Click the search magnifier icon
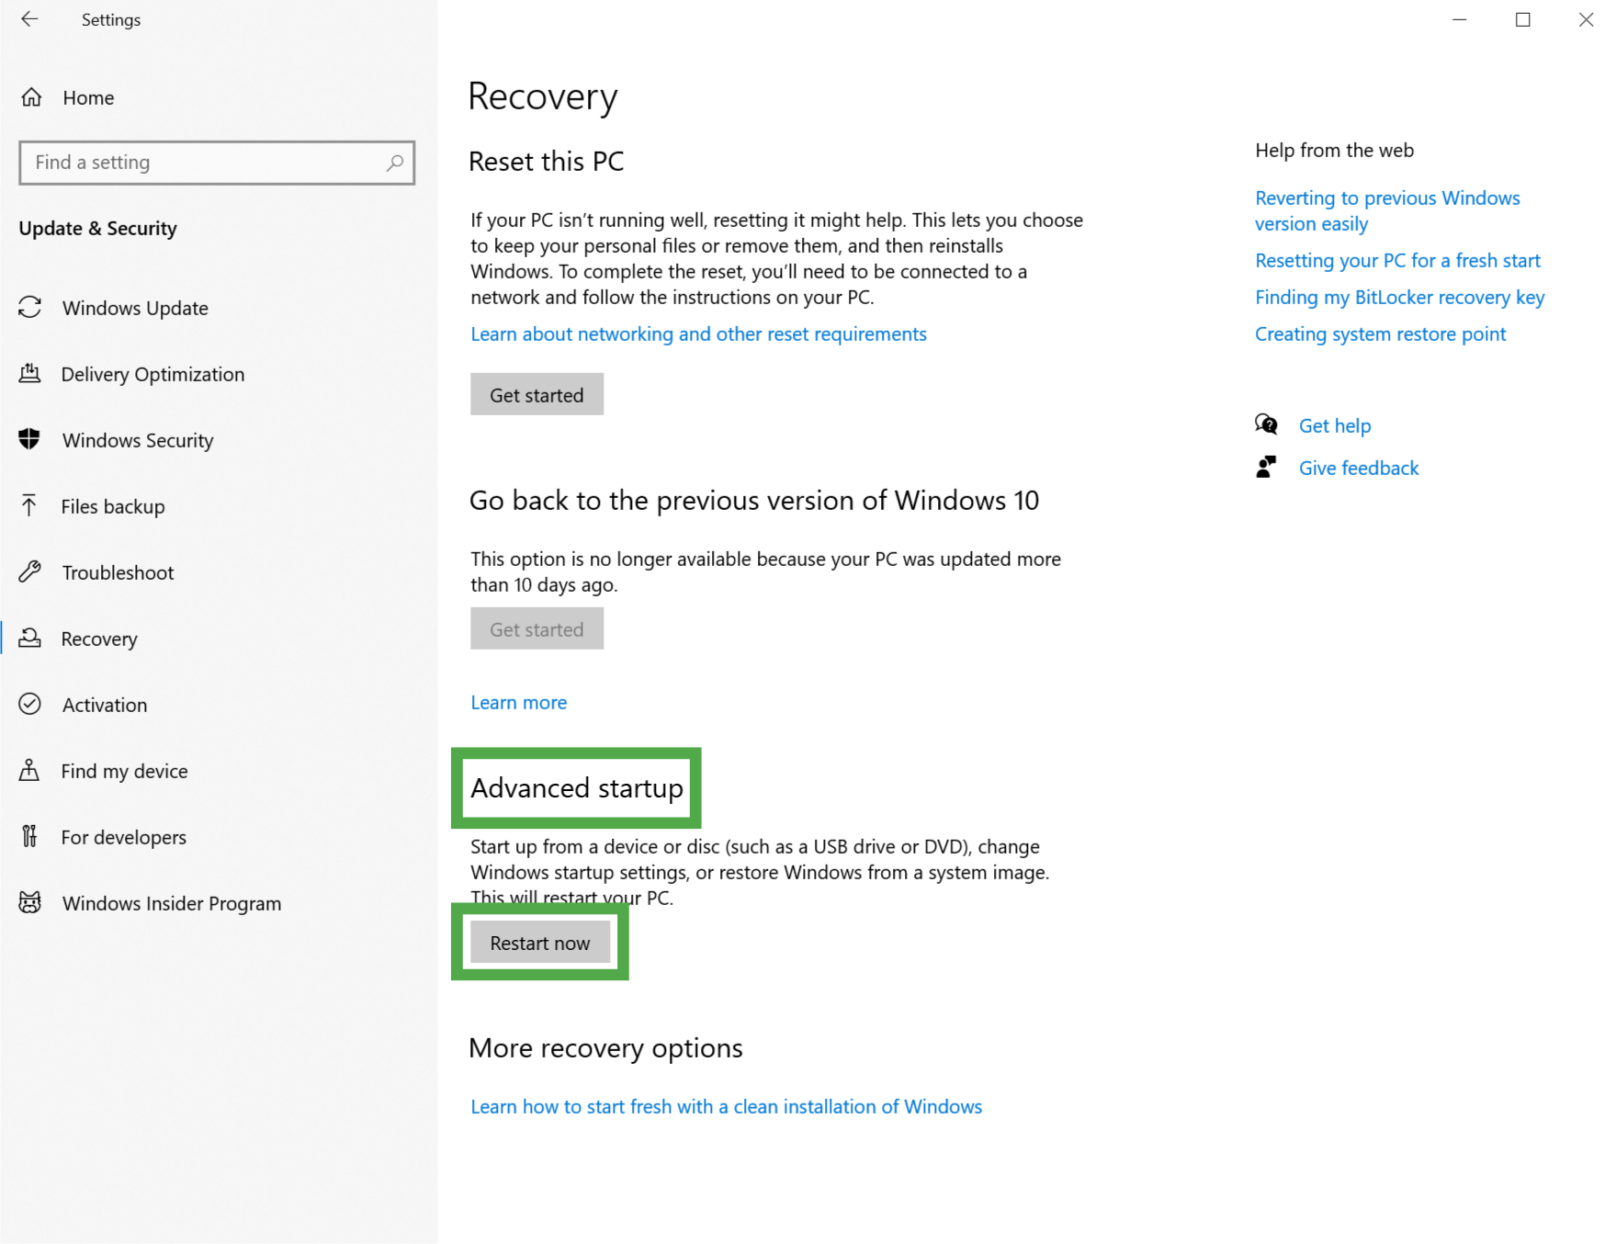1616x1244 pixels. point(394,163)
